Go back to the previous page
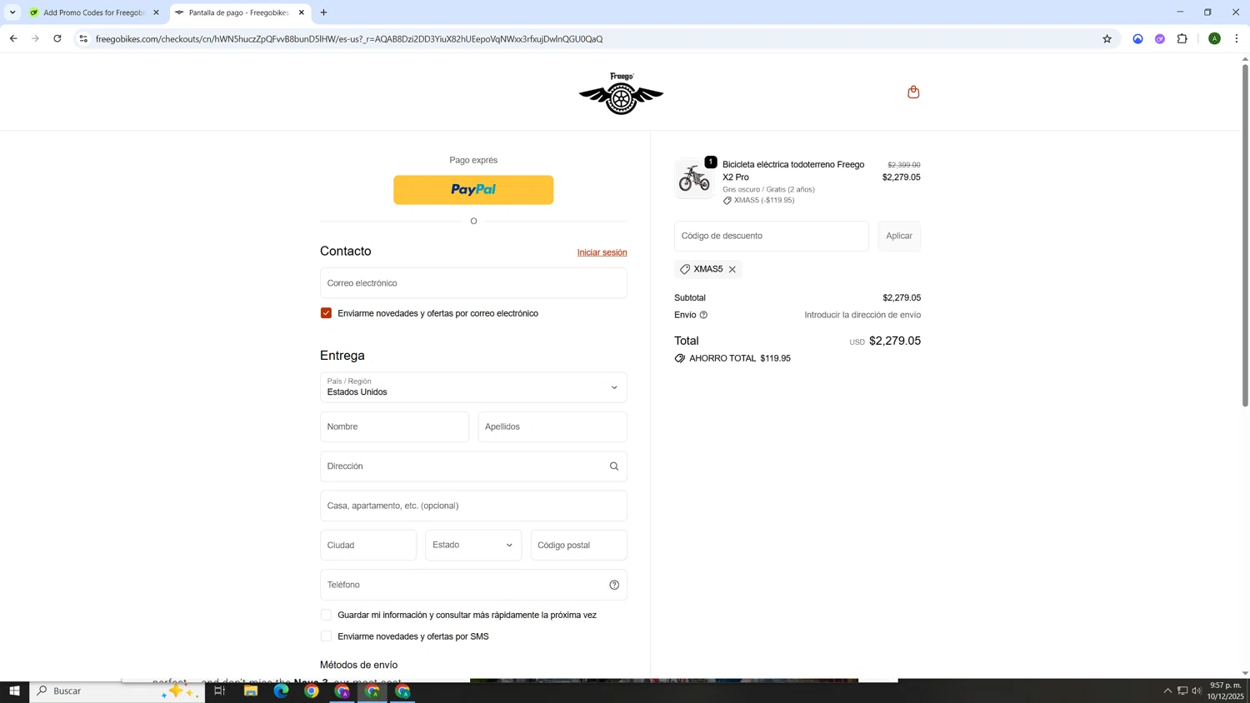1250x703 pixels. [x=13, y=38]
